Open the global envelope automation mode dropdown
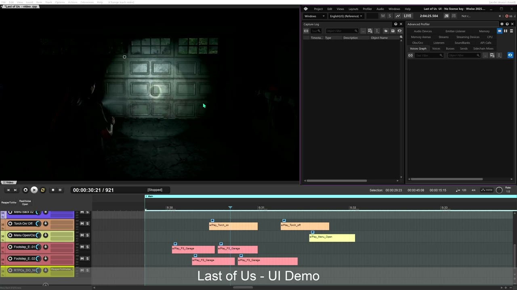The height and width of the screenshot is (290, 517). [x=487, y=190]
